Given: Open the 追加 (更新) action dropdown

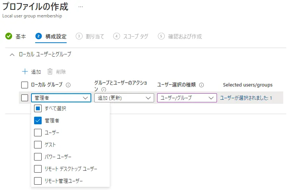Looking at the screenshot, I should click(124, 98).
